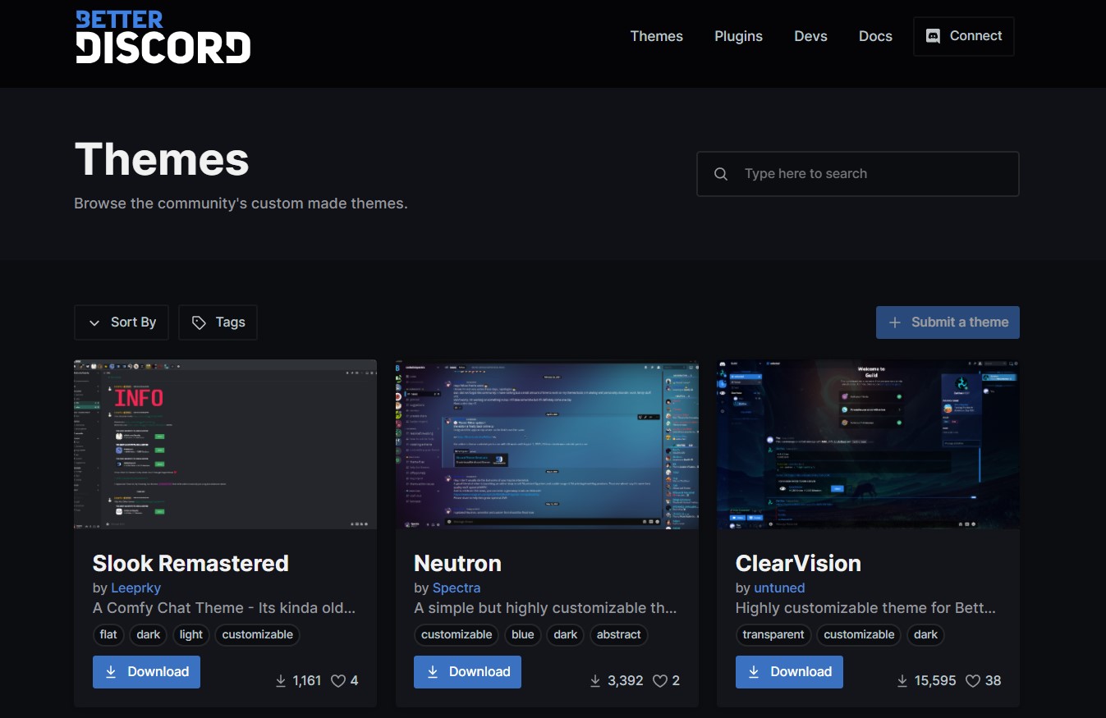Select the 'dark' tag on Slook Remastered

(x=149, y=634)
